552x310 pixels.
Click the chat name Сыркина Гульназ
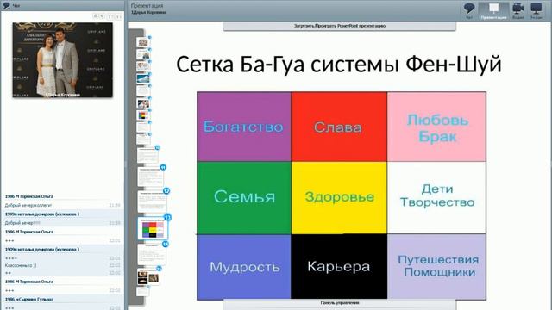pyautogui.click(x=29, y=300)
